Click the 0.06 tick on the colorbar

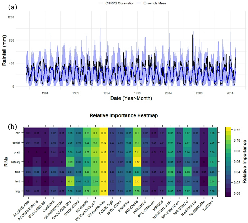tap(237, 161)
